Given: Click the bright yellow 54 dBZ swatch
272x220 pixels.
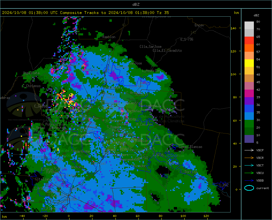Looking at the screenshot, I should tap(249, 63).
